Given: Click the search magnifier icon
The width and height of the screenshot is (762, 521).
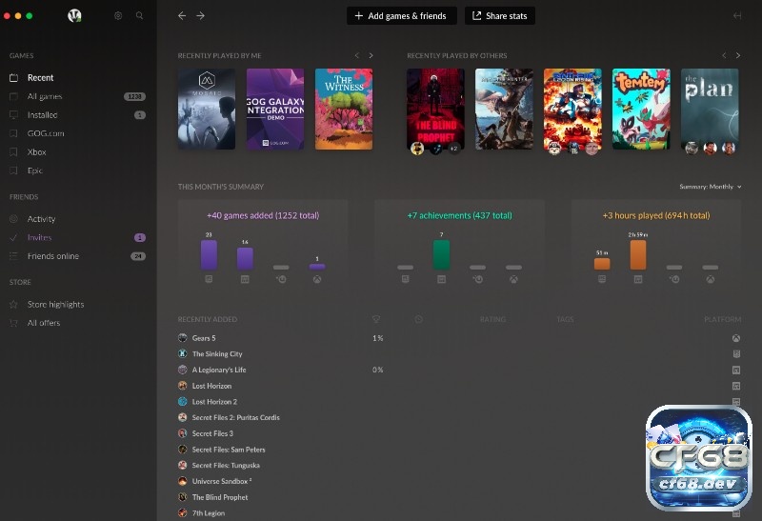Looking at the screenshot, I should (139, 15).
